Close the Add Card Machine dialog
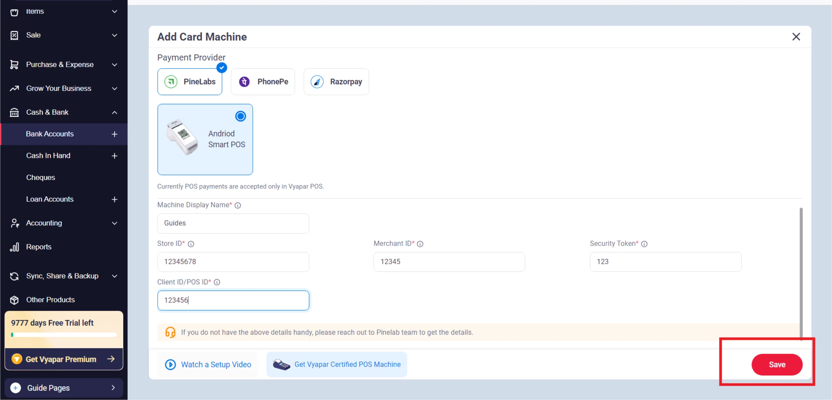This screenshot has height=400, width=832. click(796, 37)
